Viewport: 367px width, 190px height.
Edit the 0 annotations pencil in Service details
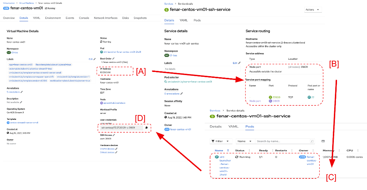coord(182,94)
